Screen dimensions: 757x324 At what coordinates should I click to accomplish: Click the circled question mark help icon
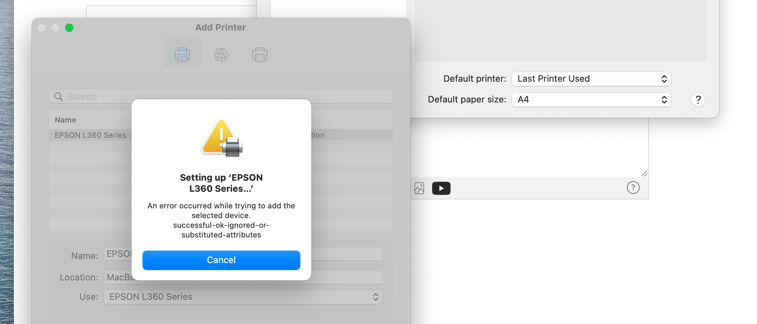tap(633, 188)
